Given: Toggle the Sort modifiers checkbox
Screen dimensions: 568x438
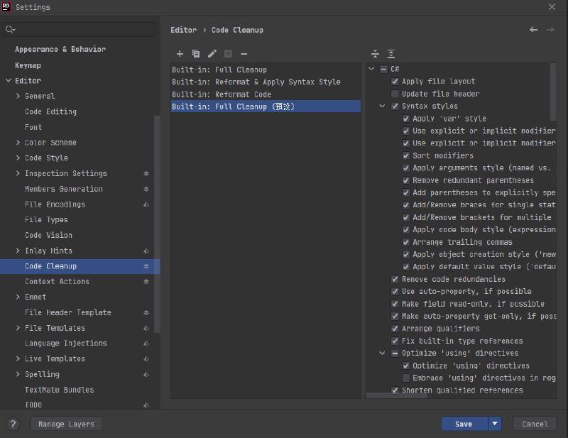Looking at the screenshot, I should tap(406, 155).
